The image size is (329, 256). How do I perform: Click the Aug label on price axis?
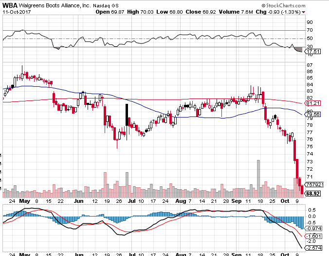pyautogui.click(x=181, y=201)
